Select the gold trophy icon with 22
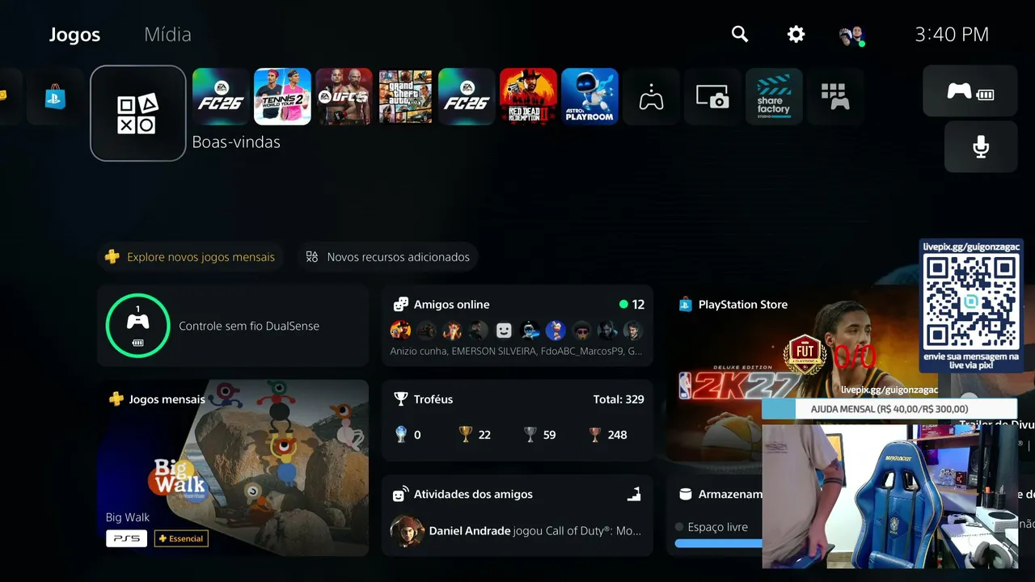The height and width of the screenshot is (582, 1035). (466, 435)
